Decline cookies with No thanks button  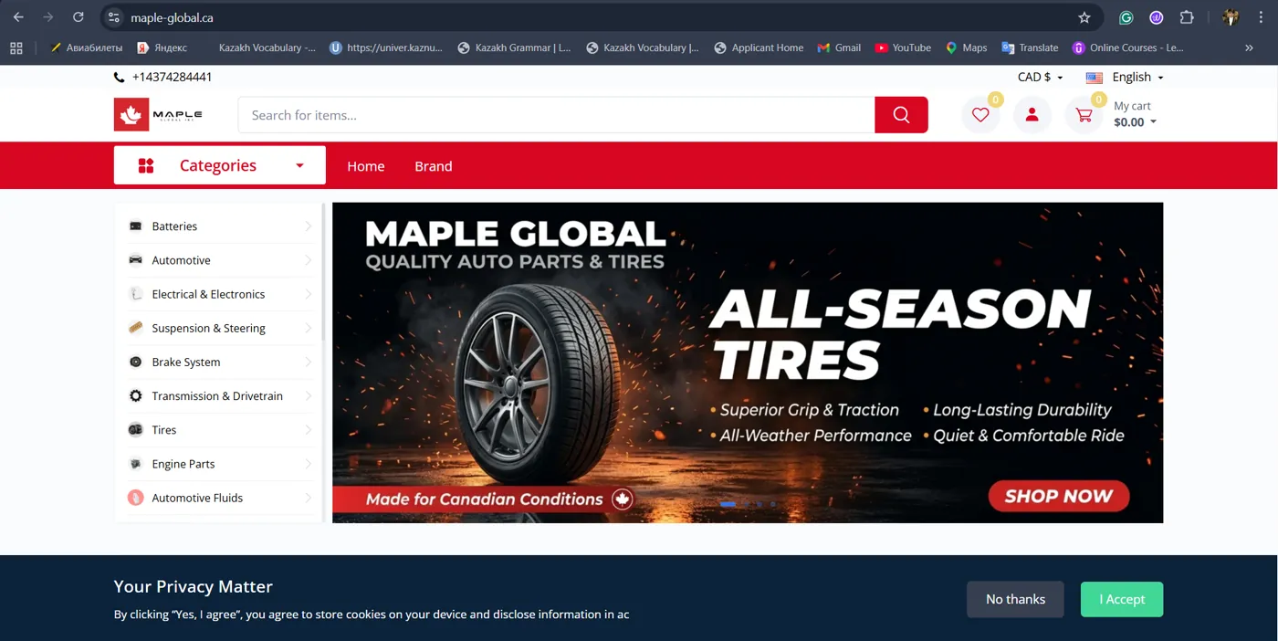point(1015,599)
